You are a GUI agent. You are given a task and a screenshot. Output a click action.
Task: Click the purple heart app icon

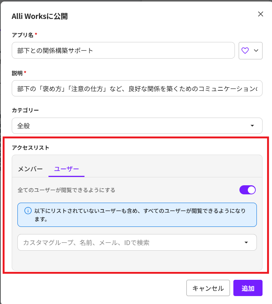tap(245, 51)
